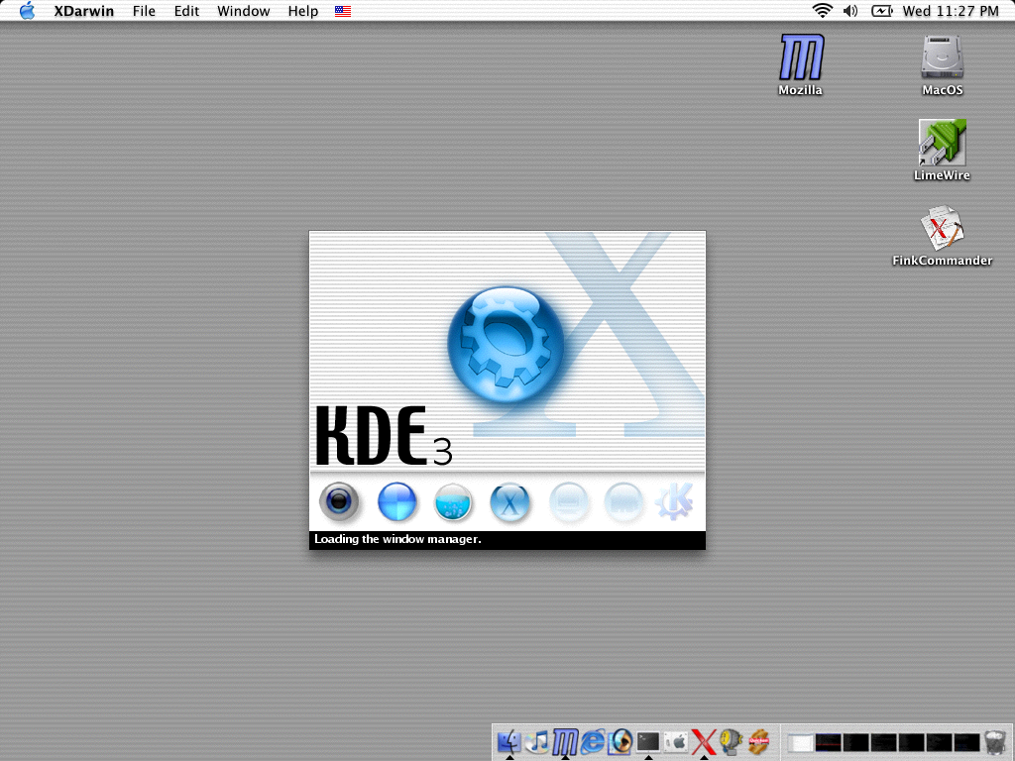Open the XDarwin application menu
This screenshot has width=1015, height=761.
(83, 11)
